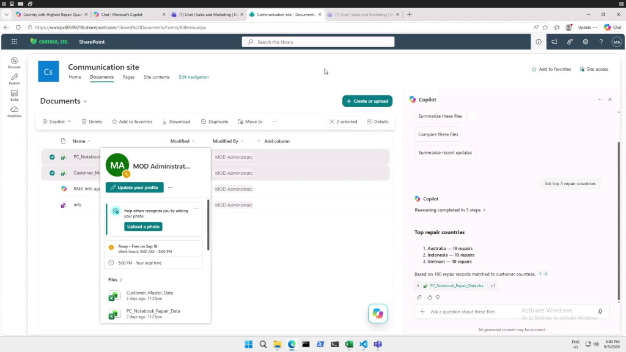The height and width of the screenshot is (352, 626).
Task: Open the Name column sort menu
Action: 81,141
